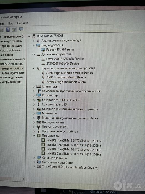Click the Сетевые адаптеры network icon
The image size is (145, 194).
39,158
